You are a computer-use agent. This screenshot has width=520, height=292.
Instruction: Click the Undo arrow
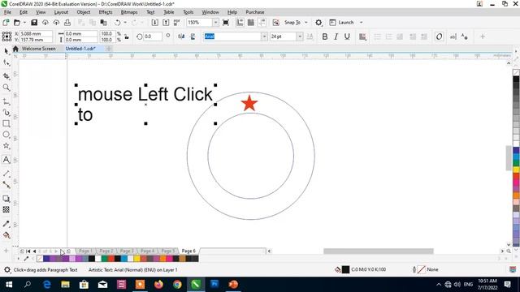(117, 23)
